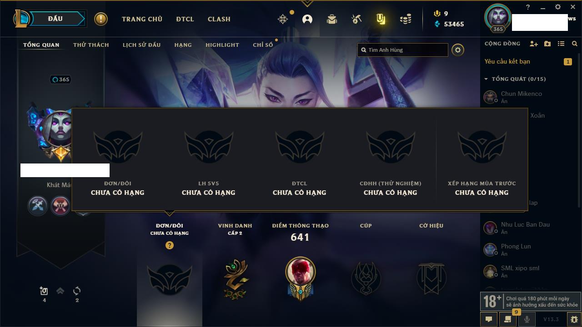Click the profile search settings gear

click(458, 50)
